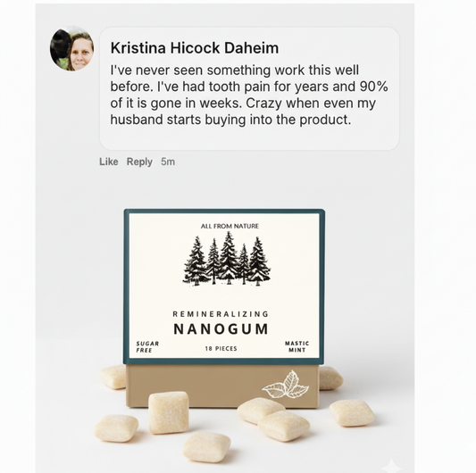Viewport: 476px width, 473px height.
Task: Click the 5m comment timestamp
Action: (168, 162)
